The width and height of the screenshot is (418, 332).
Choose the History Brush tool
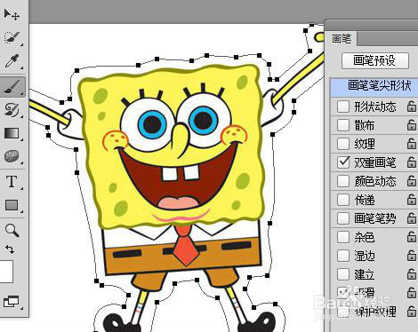(x=12, y=109)
